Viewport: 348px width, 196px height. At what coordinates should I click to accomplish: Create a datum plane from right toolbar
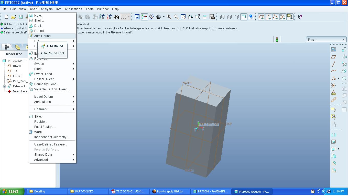coord(334,57)
